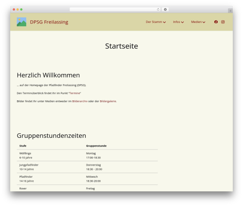This screenshot has height=206, width=243.
Task: Open the Instagram icon link
Action: (223, 22)
